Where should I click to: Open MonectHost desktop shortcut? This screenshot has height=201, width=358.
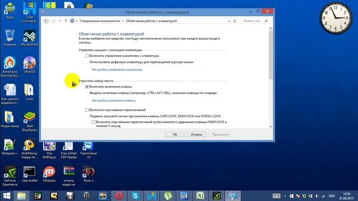pyautogui.click(x=30, y=38)
